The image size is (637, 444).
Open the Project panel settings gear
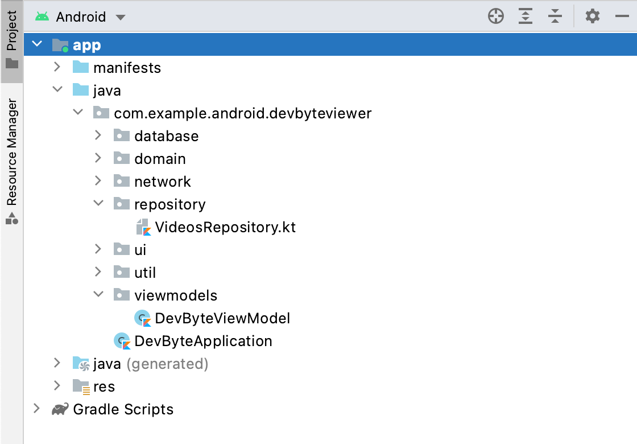pyautogui.click(x=593, y=16)
